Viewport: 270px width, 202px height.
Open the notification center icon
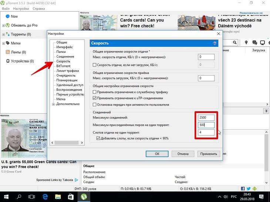pos(261,197)
